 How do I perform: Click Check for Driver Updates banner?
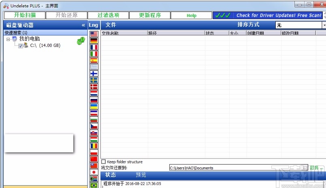(x=268, y=15)
